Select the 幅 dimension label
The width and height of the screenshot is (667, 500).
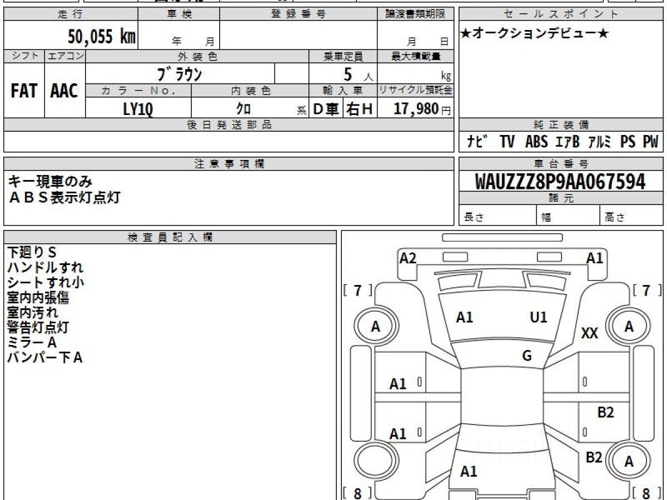(546, 218)
